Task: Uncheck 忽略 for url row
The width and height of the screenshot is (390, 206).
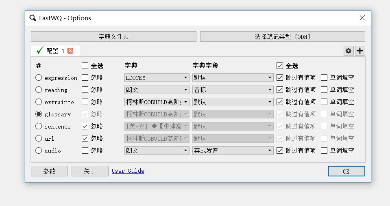Action: (85, 138)
